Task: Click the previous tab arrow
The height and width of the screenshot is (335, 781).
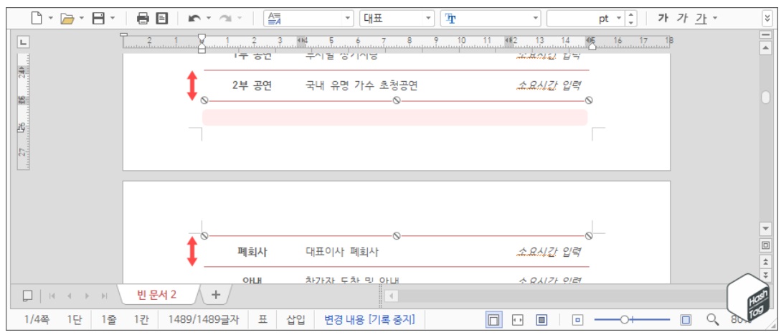Action: 70,296
